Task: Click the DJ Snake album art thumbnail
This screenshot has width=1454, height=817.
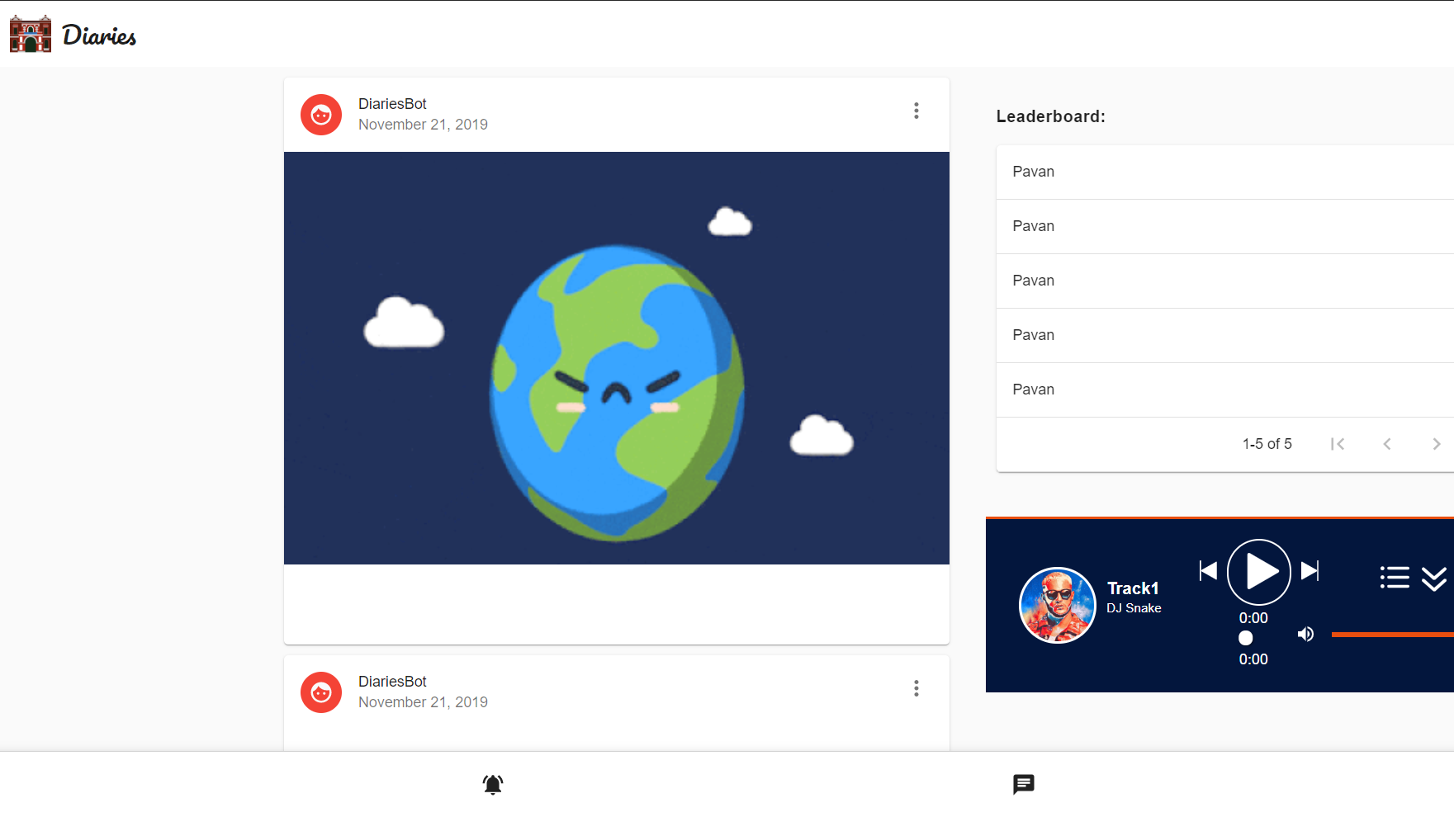Action: [x=1058, y=605]
